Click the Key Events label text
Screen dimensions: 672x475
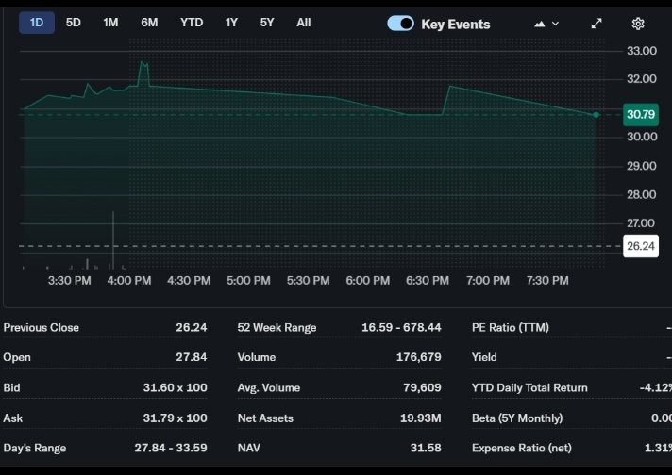(455, 24)
